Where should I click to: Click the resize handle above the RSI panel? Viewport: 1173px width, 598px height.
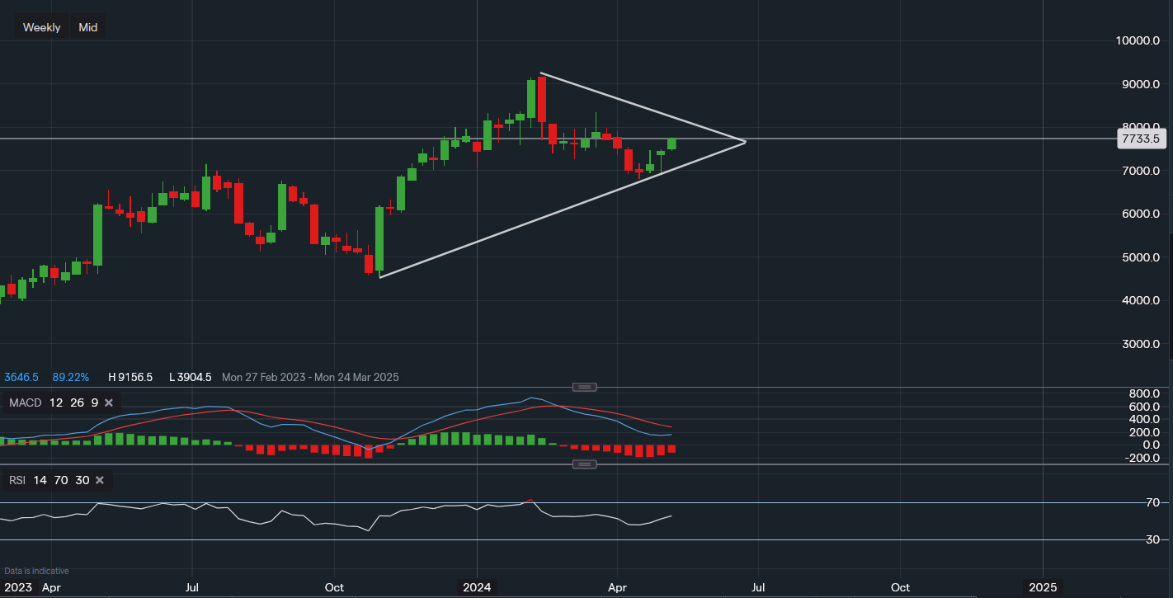[585, 464]
